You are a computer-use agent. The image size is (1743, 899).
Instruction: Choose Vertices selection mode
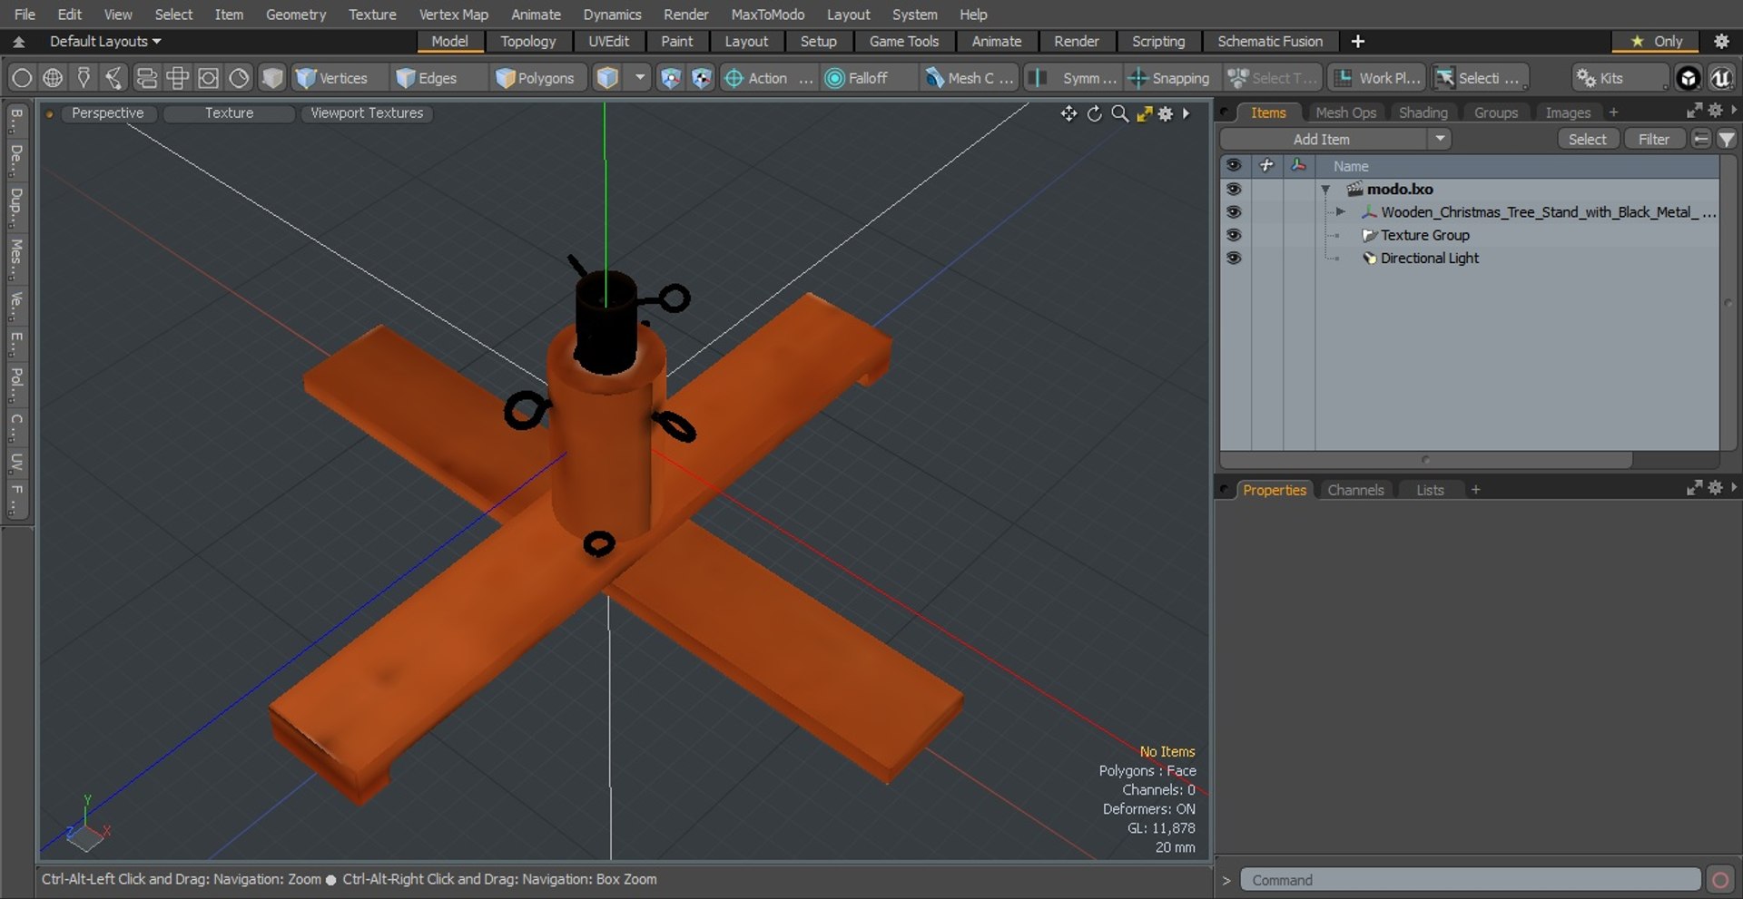pyautogui.click(x=332, y=78)
